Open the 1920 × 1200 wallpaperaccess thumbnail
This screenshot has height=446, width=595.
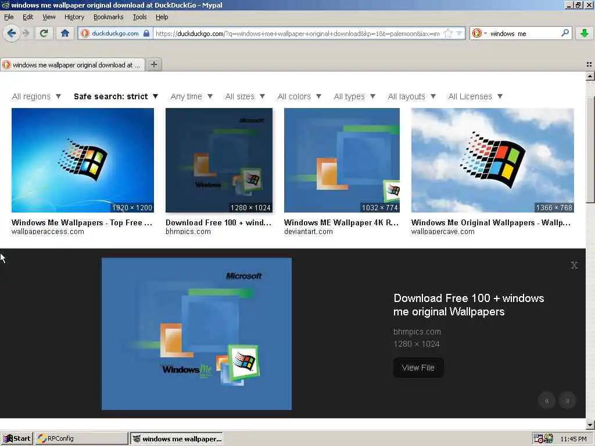tap(83, 160)
